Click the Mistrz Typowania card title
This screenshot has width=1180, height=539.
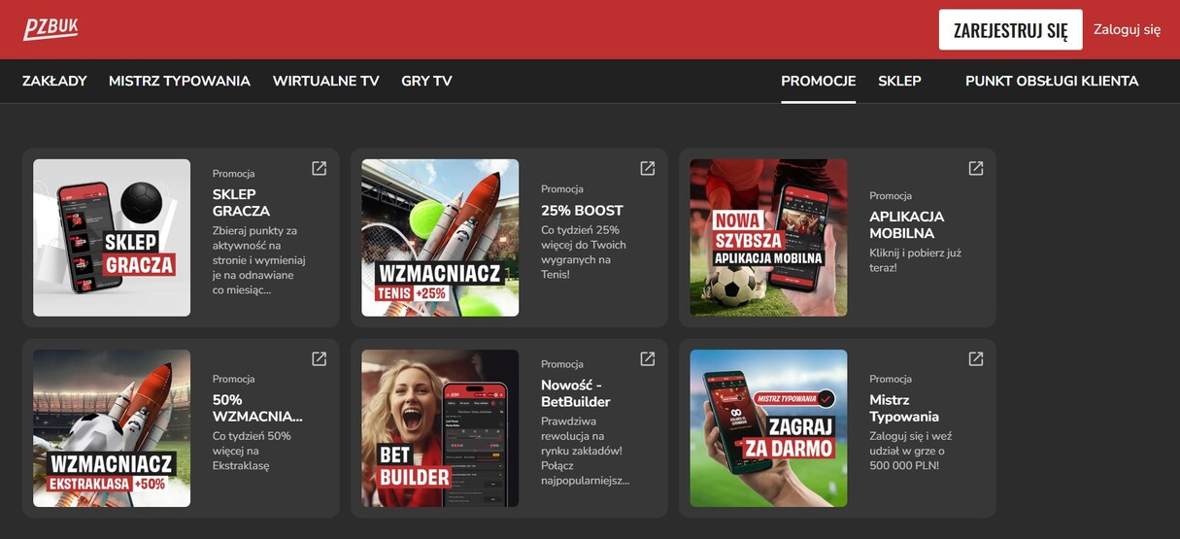tap(904, 408)
